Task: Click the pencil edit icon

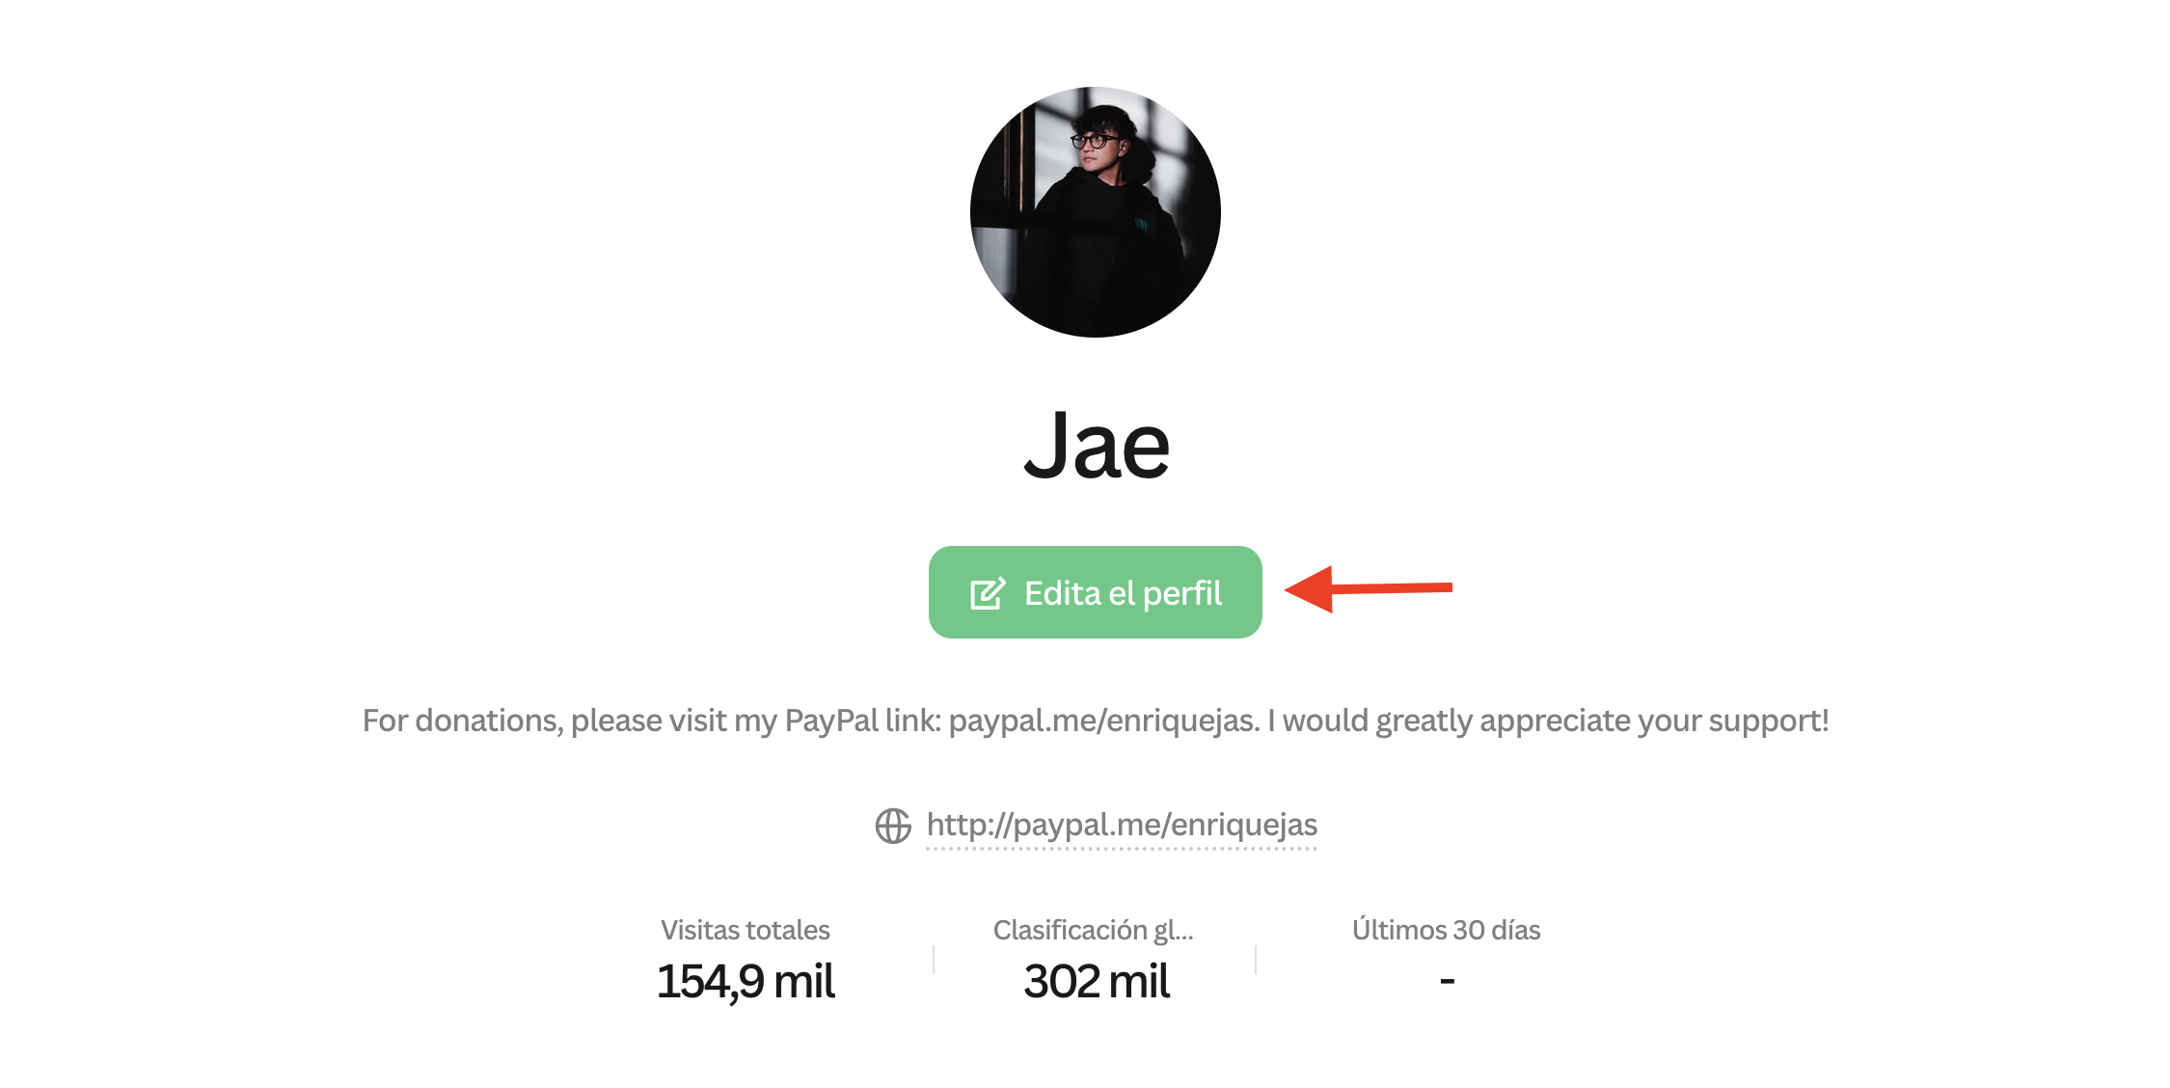Action: pyautogui.click(x=988, y=593)
